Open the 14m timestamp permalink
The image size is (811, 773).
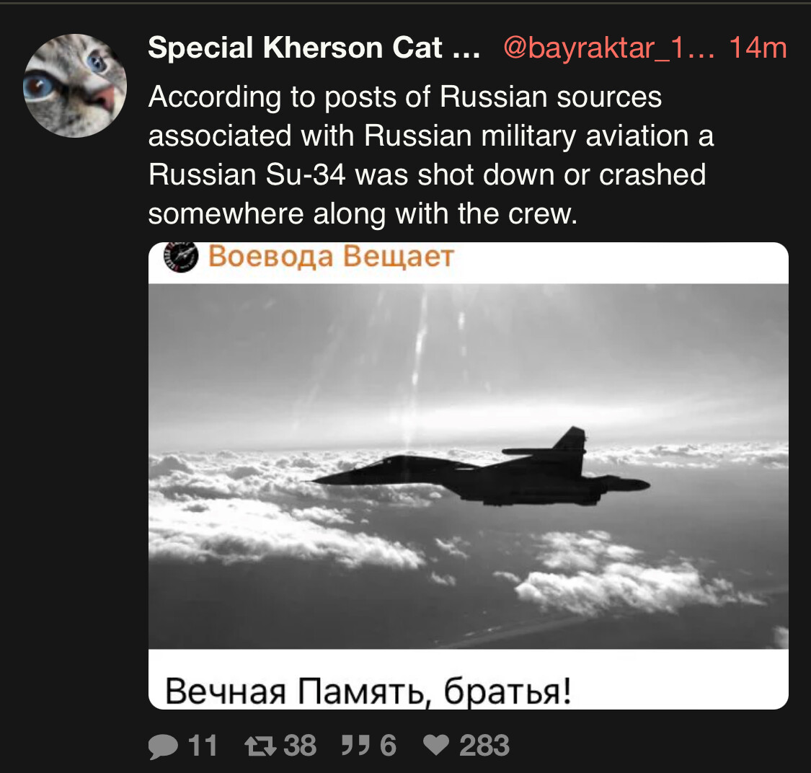coord(758,48)
